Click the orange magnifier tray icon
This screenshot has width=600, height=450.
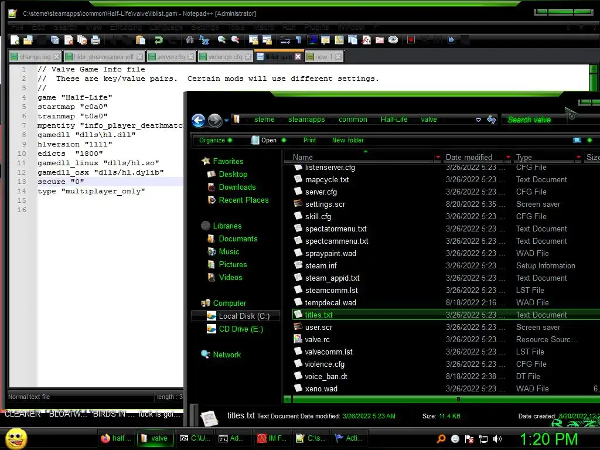point(441,439)
